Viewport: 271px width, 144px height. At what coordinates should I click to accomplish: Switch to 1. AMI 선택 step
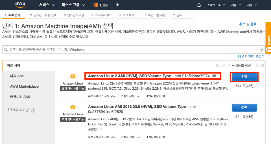14,15
